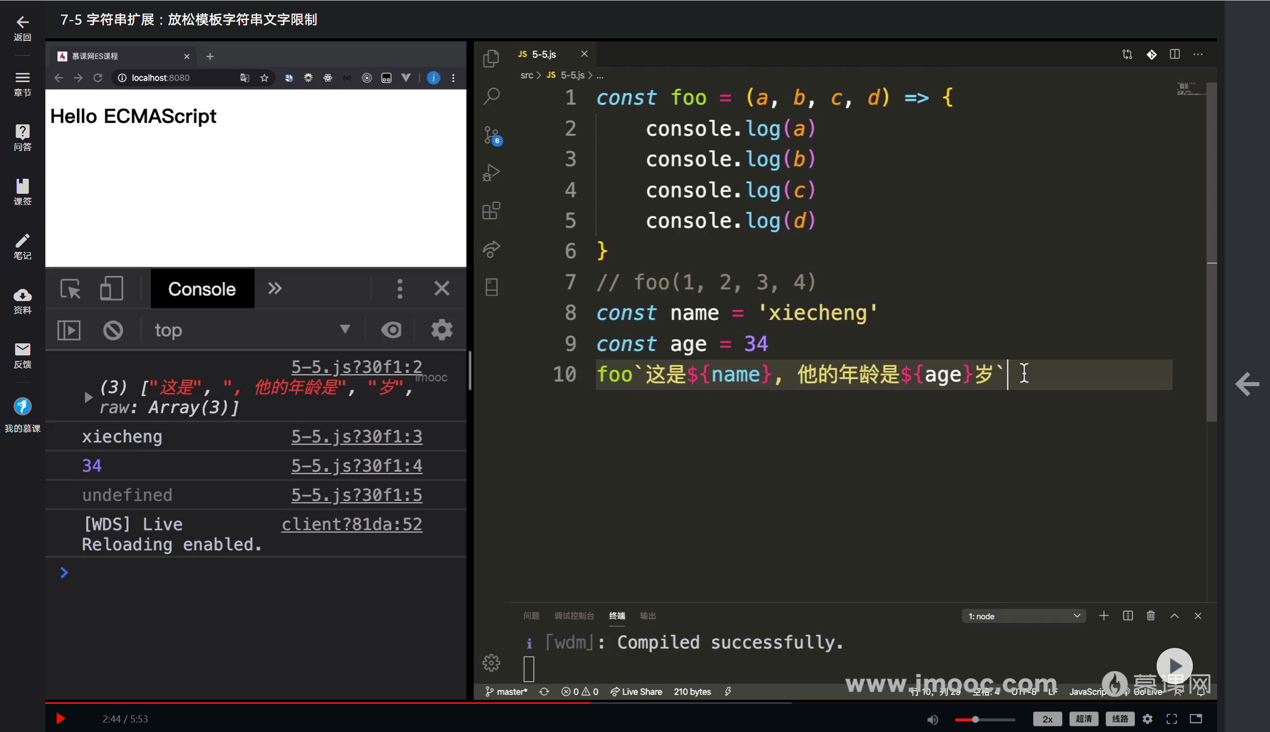Open DevTools console settings gear
The image size is (1270, 732).
pyautogui.click(x=441, y=330)
